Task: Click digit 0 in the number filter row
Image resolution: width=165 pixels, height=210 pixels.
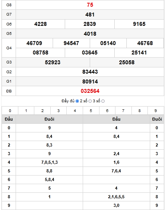Action: 10,111
